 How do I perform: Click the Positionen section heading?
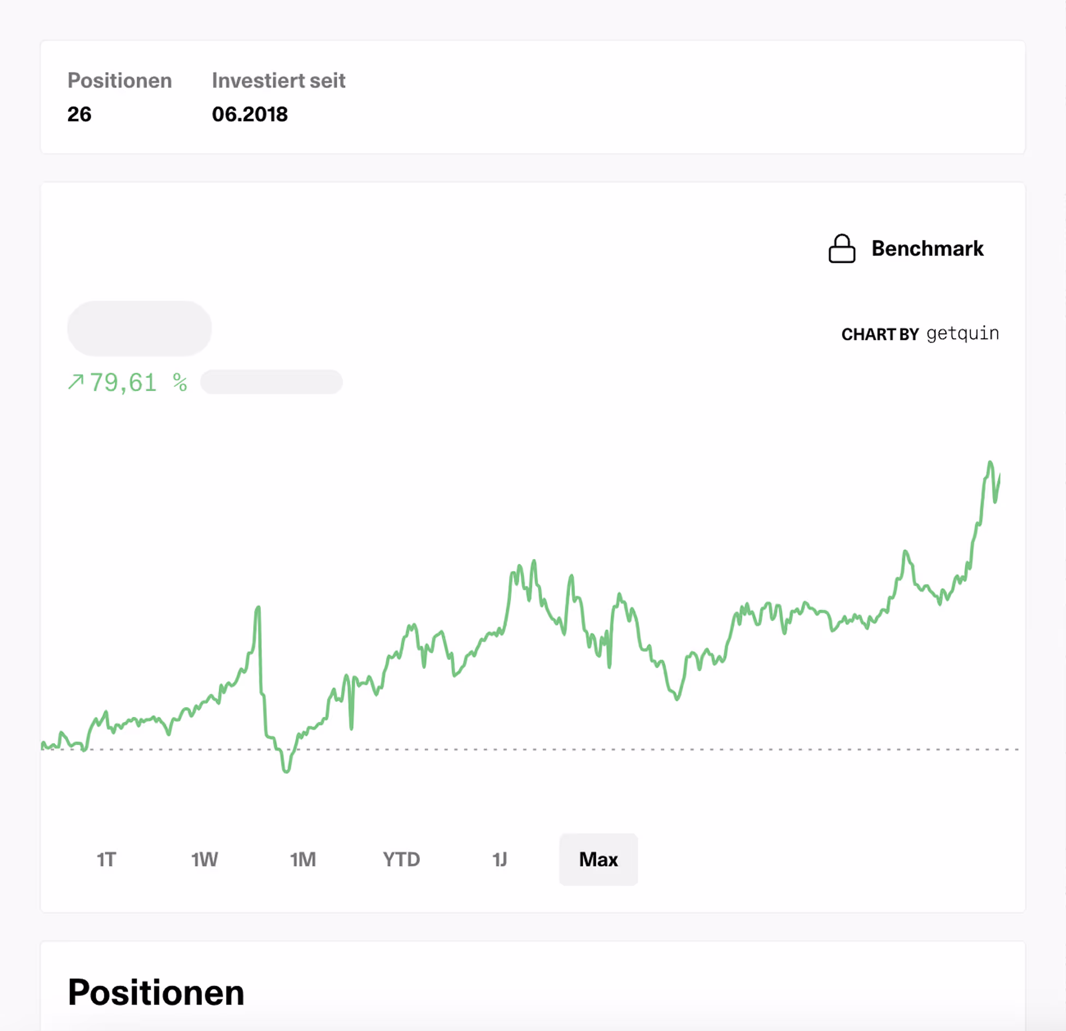[x=156, y=992]
